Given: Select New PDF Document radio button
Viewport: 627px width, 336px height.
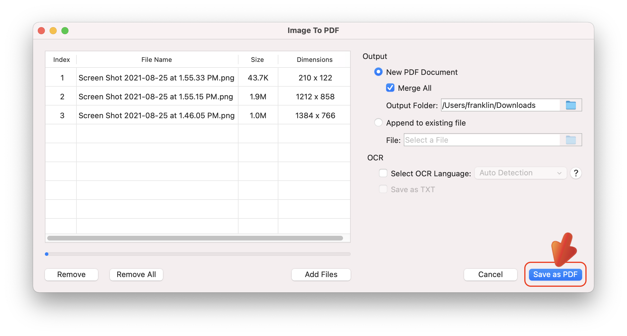Looking at the screenshot, I should [378, 72].
